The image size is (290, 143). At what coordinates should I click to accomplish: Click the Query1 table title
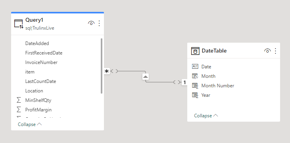coord(34,20)
